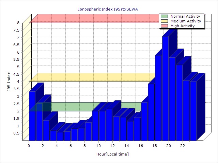Click the red High Activity threshold band
The image size is (218, 163).
[x=92, y=18]
